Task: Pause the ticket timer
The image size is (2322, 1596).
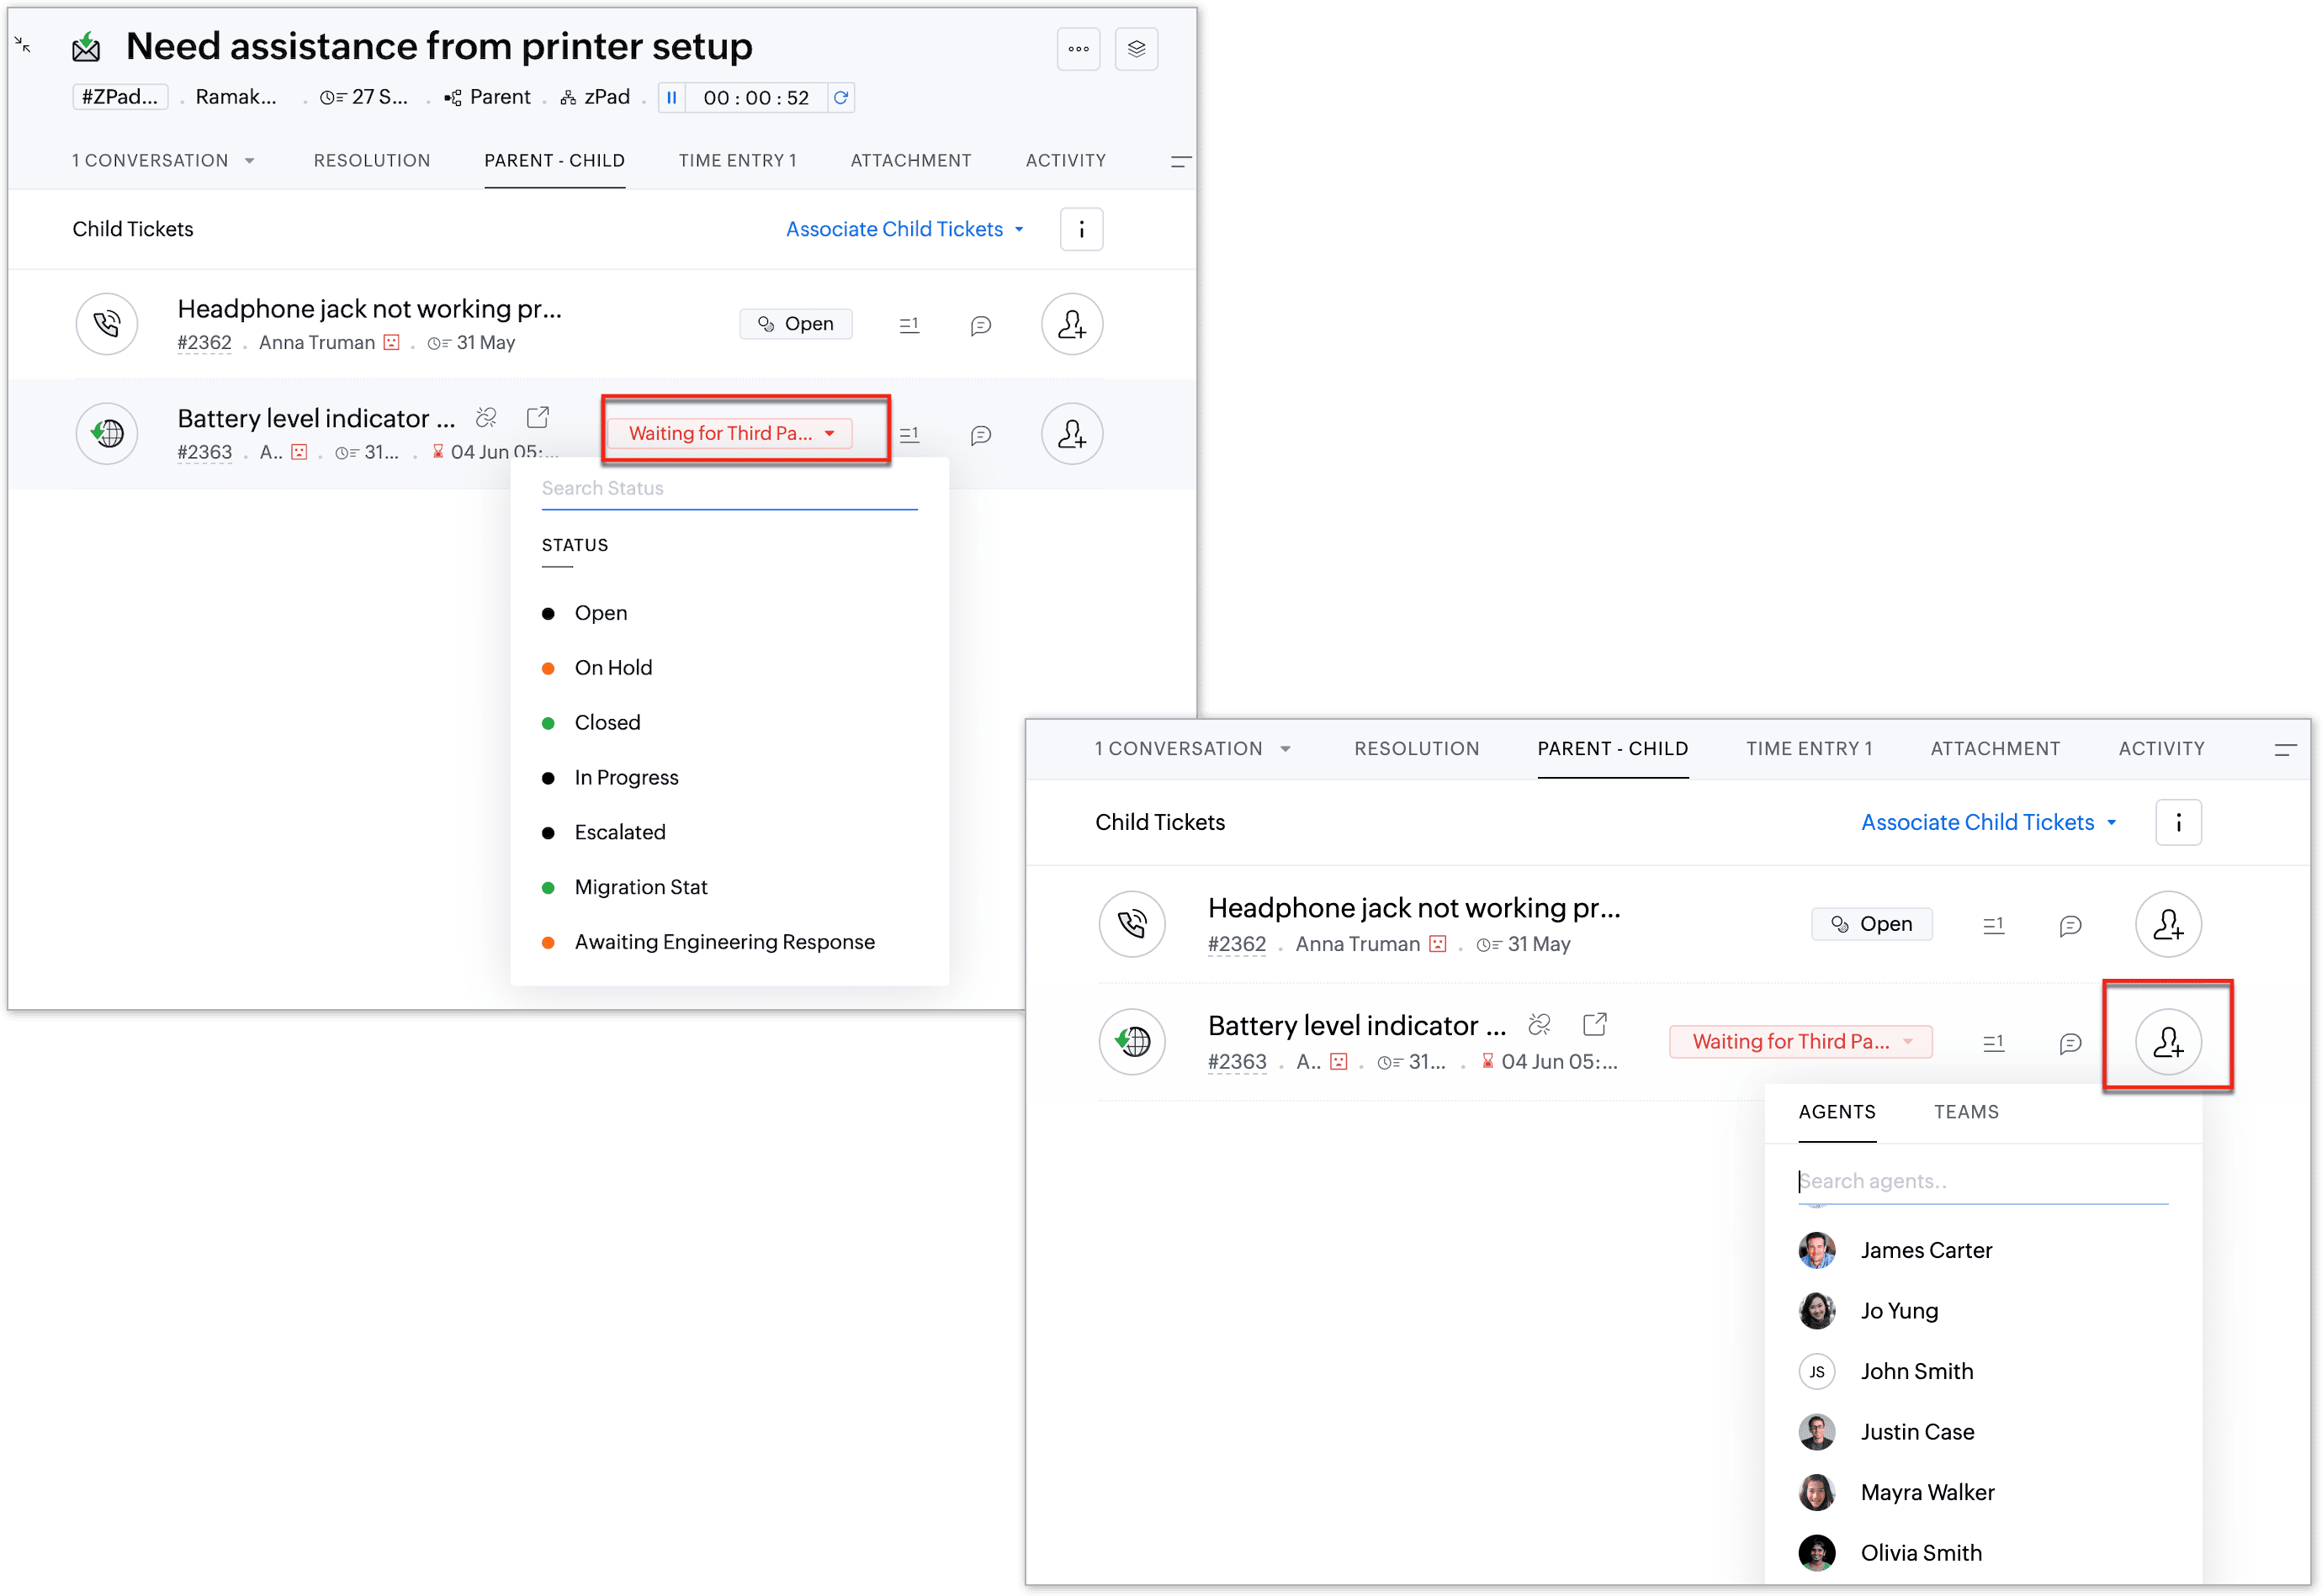Action: tap(672, 98)
